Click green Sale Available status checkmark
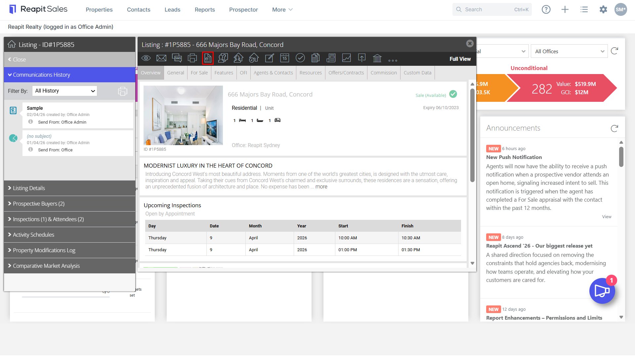 (453, 95)
